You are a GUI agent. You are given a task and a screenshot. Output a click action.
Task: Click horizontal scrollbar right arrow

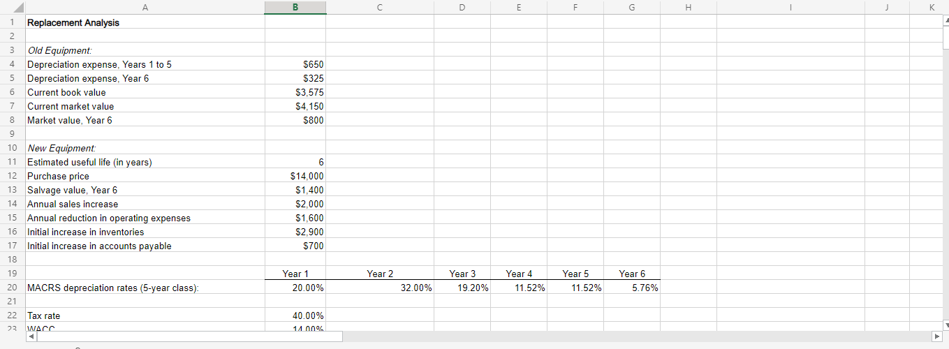[937, 336]
